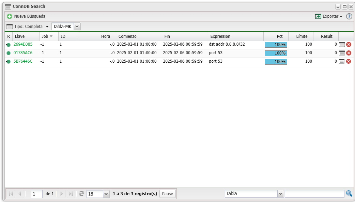Delete the 2694D385 search row

pos(349,45)
